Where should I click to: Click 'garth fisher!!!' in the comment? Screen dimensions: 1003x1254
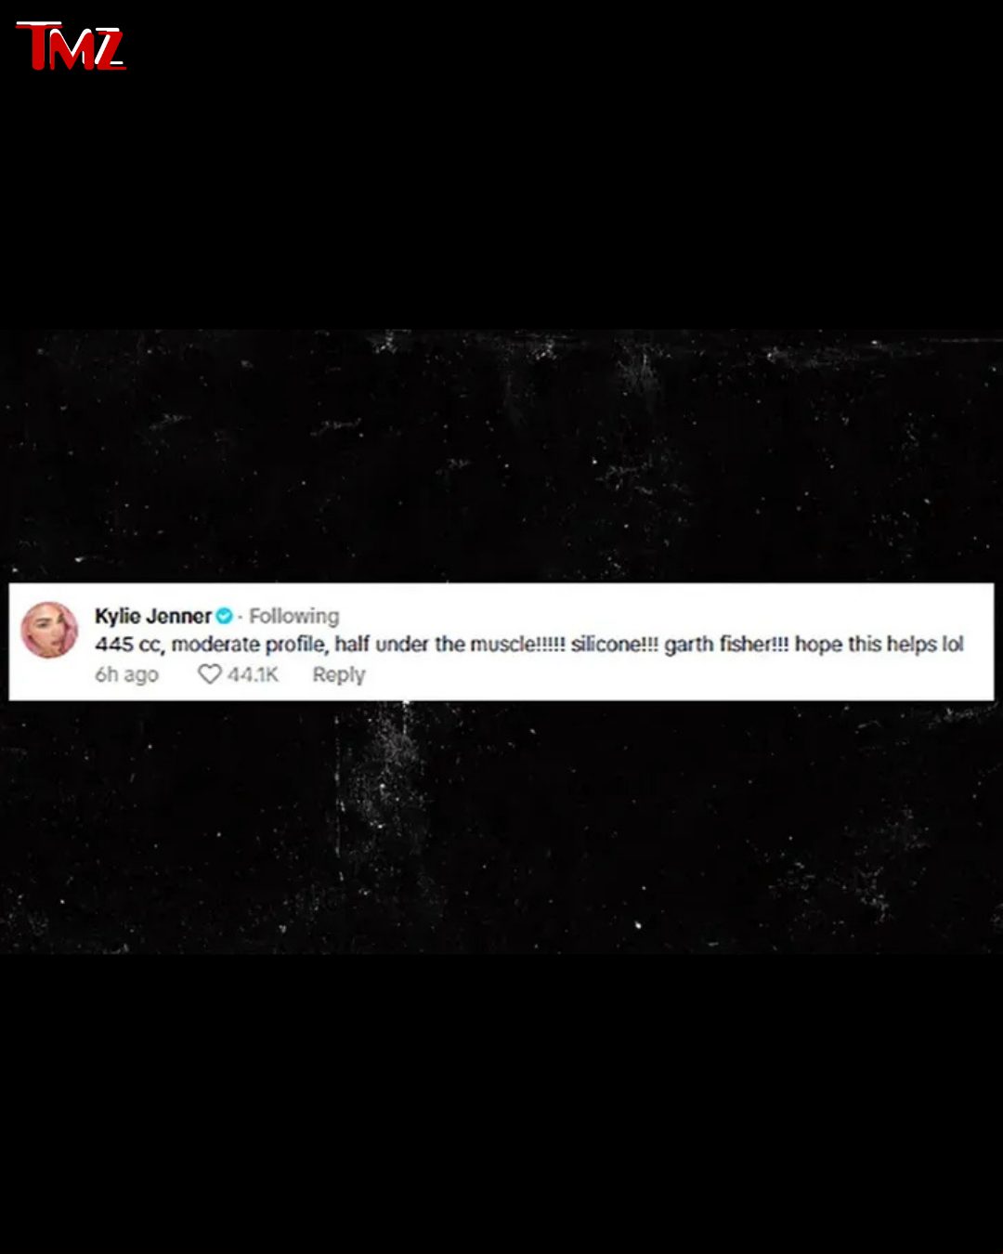tap(726, 645)
